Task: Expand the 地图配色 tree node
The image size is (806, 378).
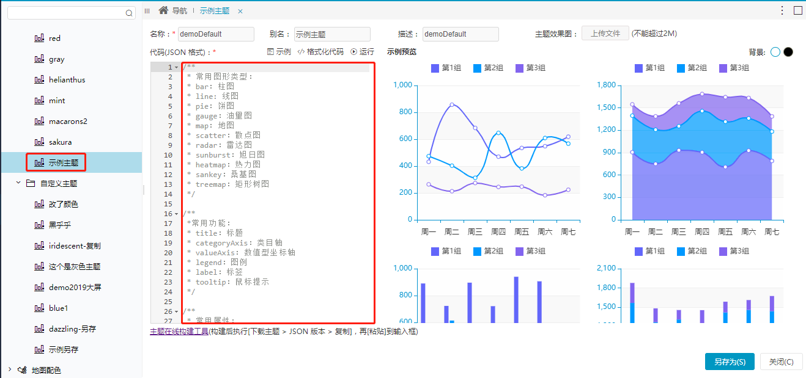Action: click(9, 369)
